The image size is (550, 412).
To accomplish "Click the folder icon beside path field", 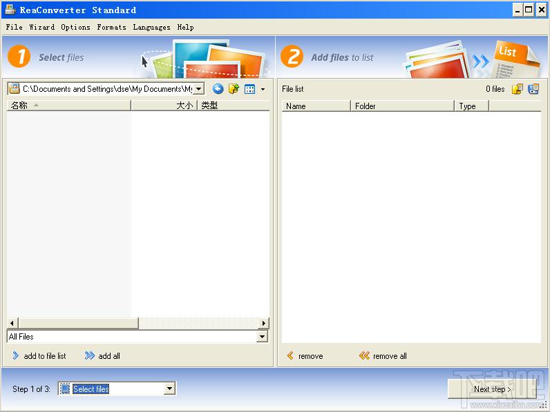I will click(14, 88).
